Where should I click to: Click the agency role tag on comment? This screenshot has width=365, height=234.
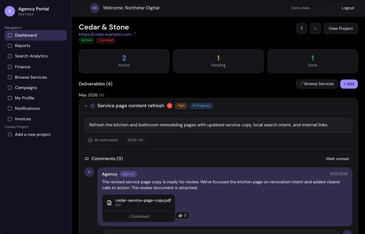click(x=128, y=174)
